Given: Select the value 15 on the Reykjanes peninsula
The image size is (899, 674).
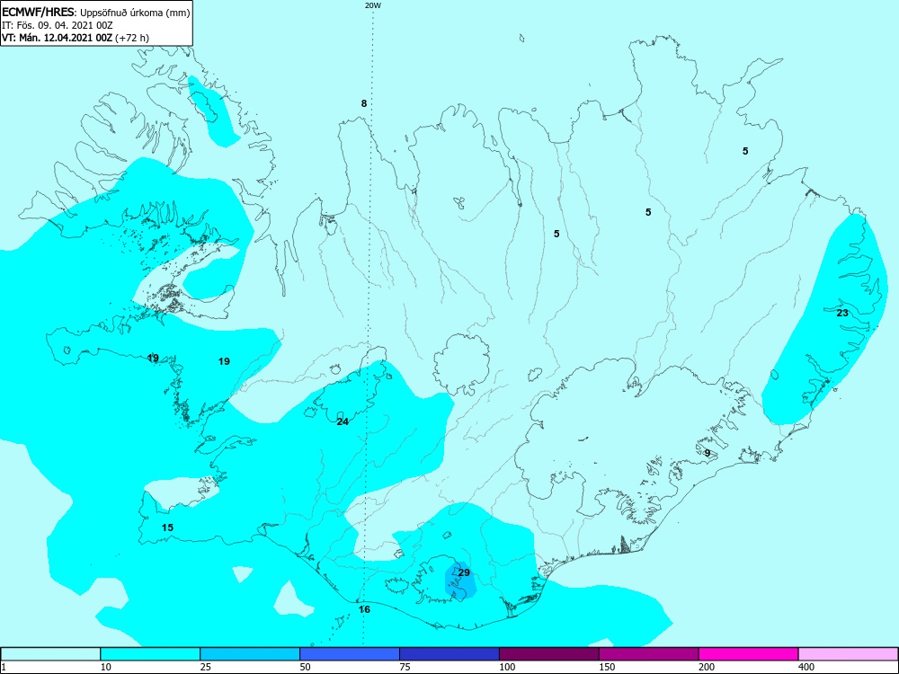Looking at the screenshot, I should pos(167,528).
